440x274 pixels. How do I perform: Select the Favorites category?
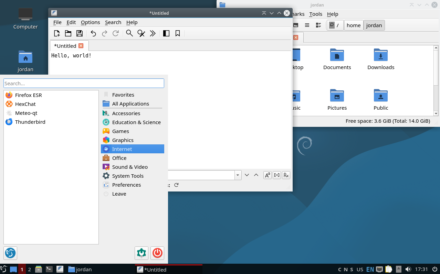pos(132,95)
